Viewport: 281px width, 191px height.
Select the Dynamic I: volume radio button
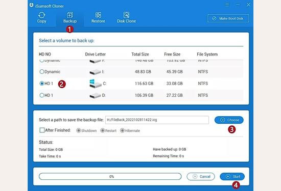(x=42, y=72)
